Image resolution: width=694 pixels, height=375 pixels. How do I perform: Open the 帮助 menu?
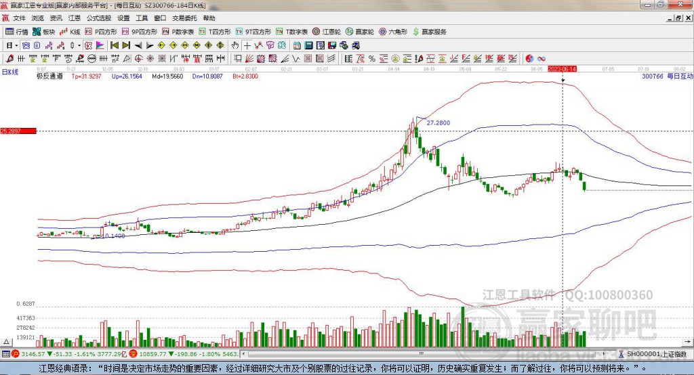pos(209,18)
